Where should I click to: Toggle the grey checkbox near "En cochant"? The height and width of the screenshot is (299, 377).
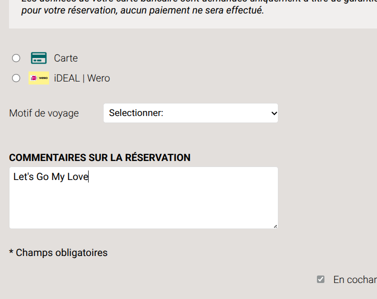pyautogui.click(x=321, y=279)
